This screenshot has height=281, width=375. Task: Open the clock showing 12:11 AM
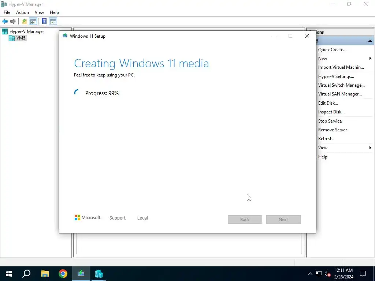(344, 274)
